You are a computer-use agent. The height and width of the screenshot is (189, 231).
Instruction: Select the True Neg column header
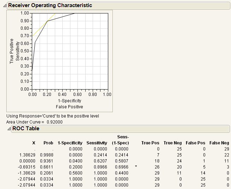pos(173,143)
